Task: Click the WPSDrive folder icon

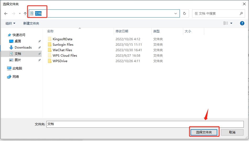Action: point(50,61)
